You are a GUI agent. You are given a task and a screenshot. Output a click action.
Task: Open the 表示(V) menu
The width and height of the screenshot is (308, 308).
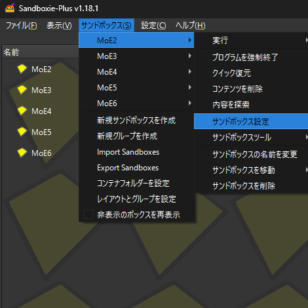coord(59,26)
